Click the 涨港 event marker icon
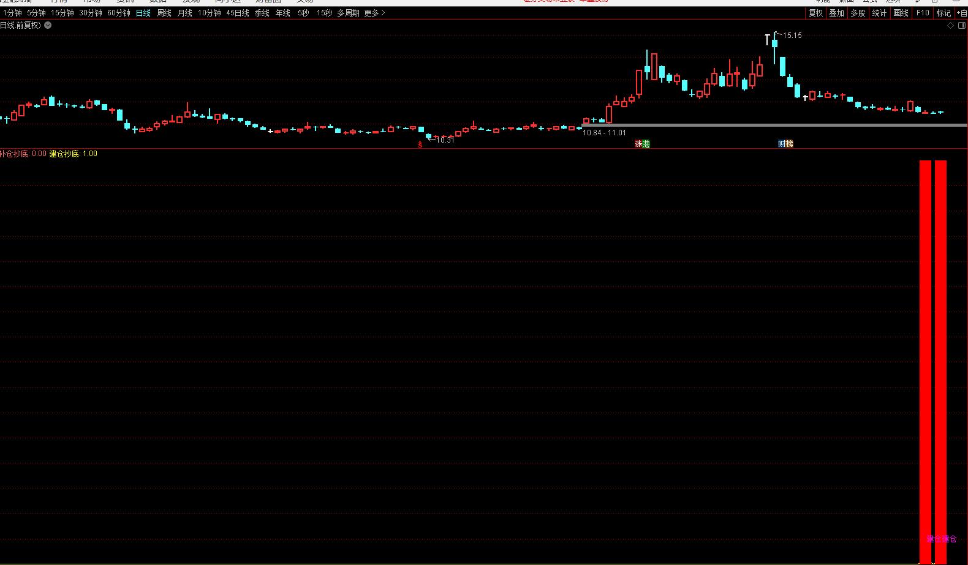The width and height of the screenshot is (968, 565). pos(642,144)
